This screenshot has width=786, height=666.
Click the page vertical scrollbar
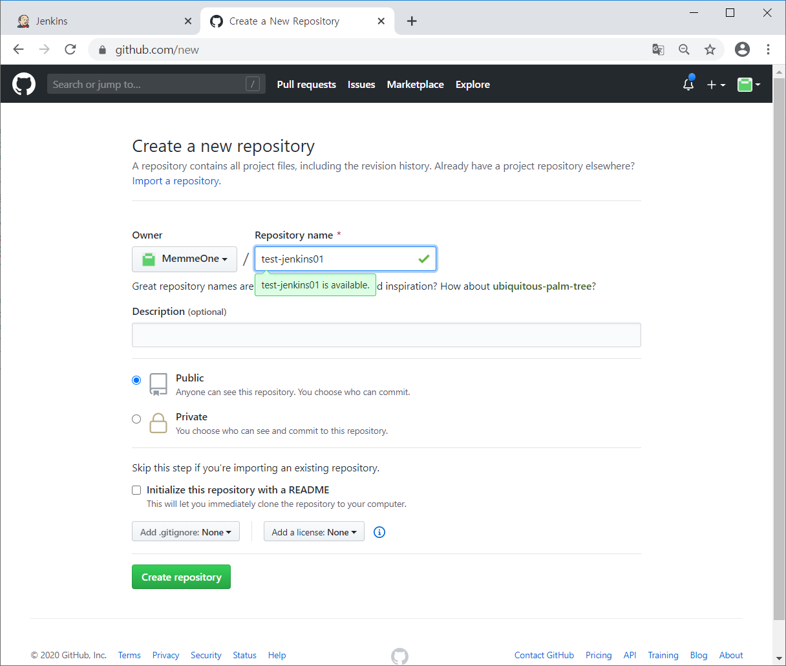779,349
